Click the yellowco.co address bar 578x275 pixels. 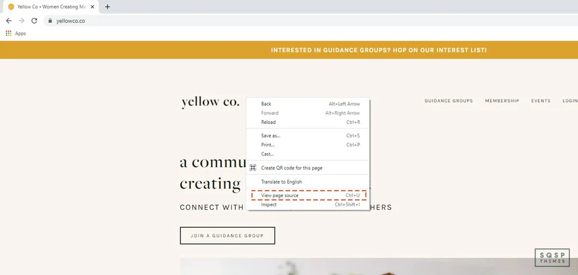point(310,21)
